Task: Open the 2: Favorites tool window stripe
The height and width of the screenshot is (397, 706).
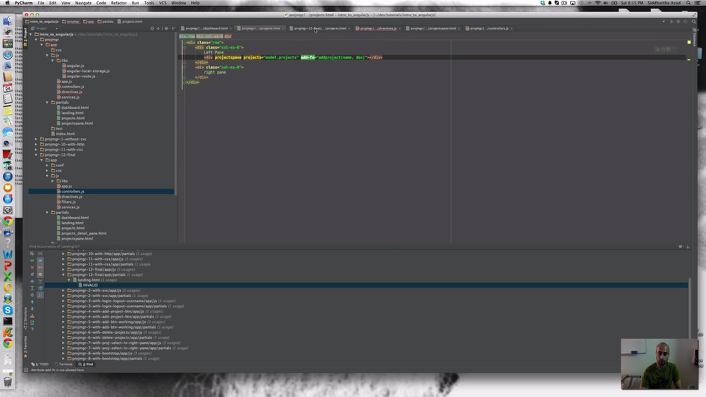Action: [25, 347]
